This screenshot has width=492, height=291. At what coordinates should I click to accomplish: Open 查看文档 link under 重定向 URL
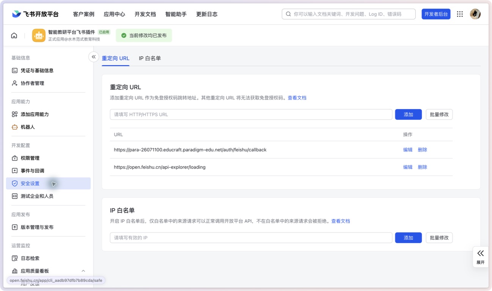pos(297,98)
